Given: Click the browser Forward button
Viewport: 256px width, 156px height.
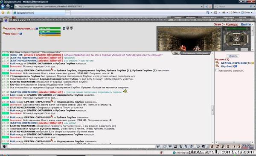Looking at the screenshot, I should click(8, 6).
